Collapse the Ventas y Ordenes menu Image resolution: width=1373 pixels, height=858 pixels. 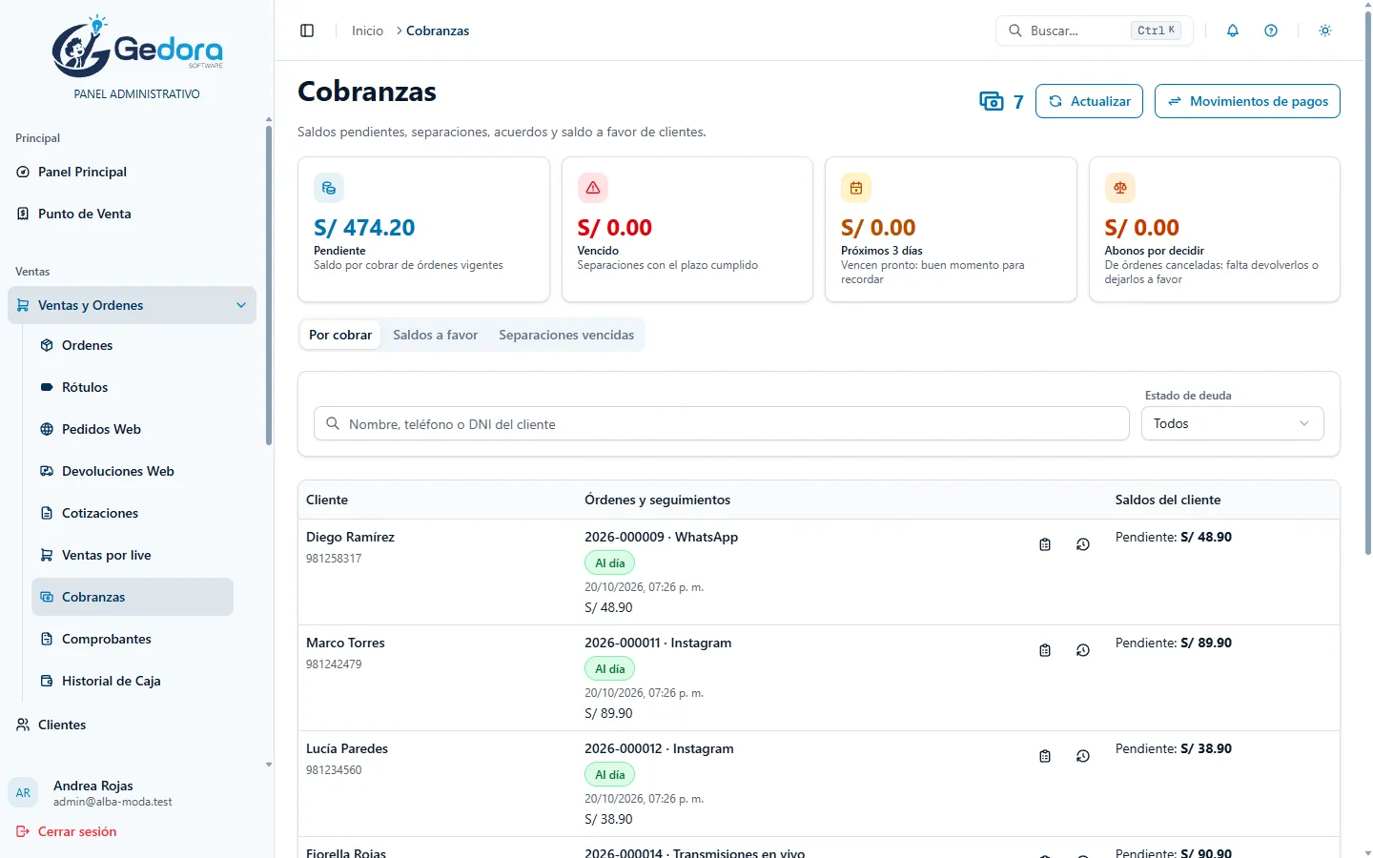pyautogui.click(x=133, y=305)
